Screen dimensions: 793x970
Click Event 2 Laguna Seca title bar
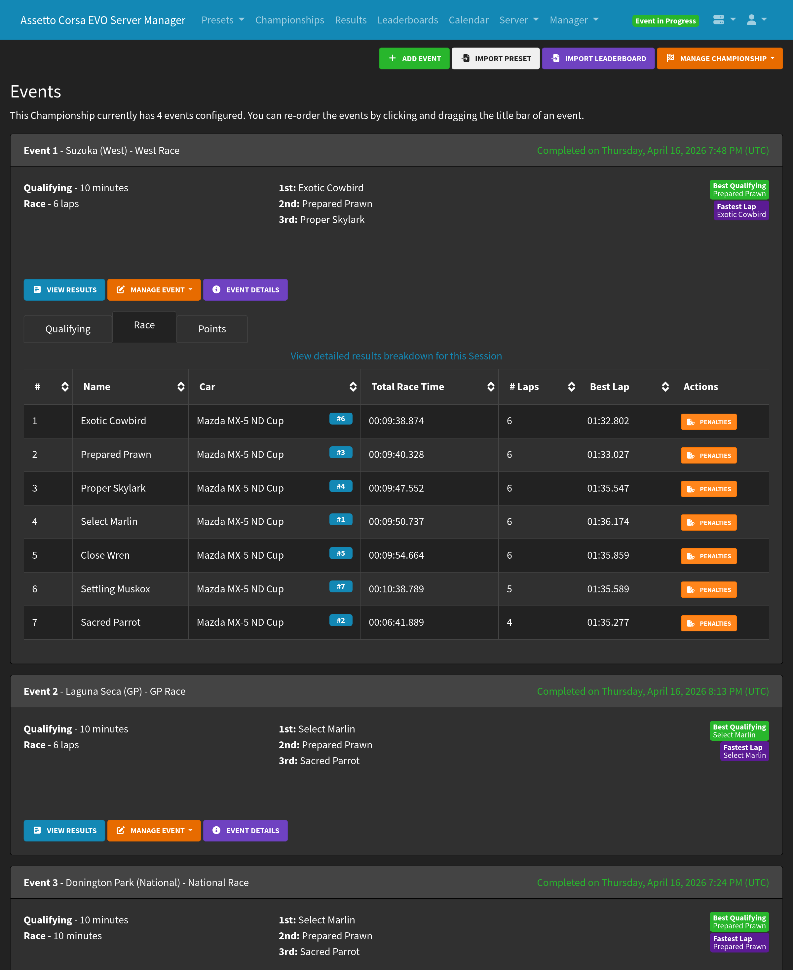(396, 691)
